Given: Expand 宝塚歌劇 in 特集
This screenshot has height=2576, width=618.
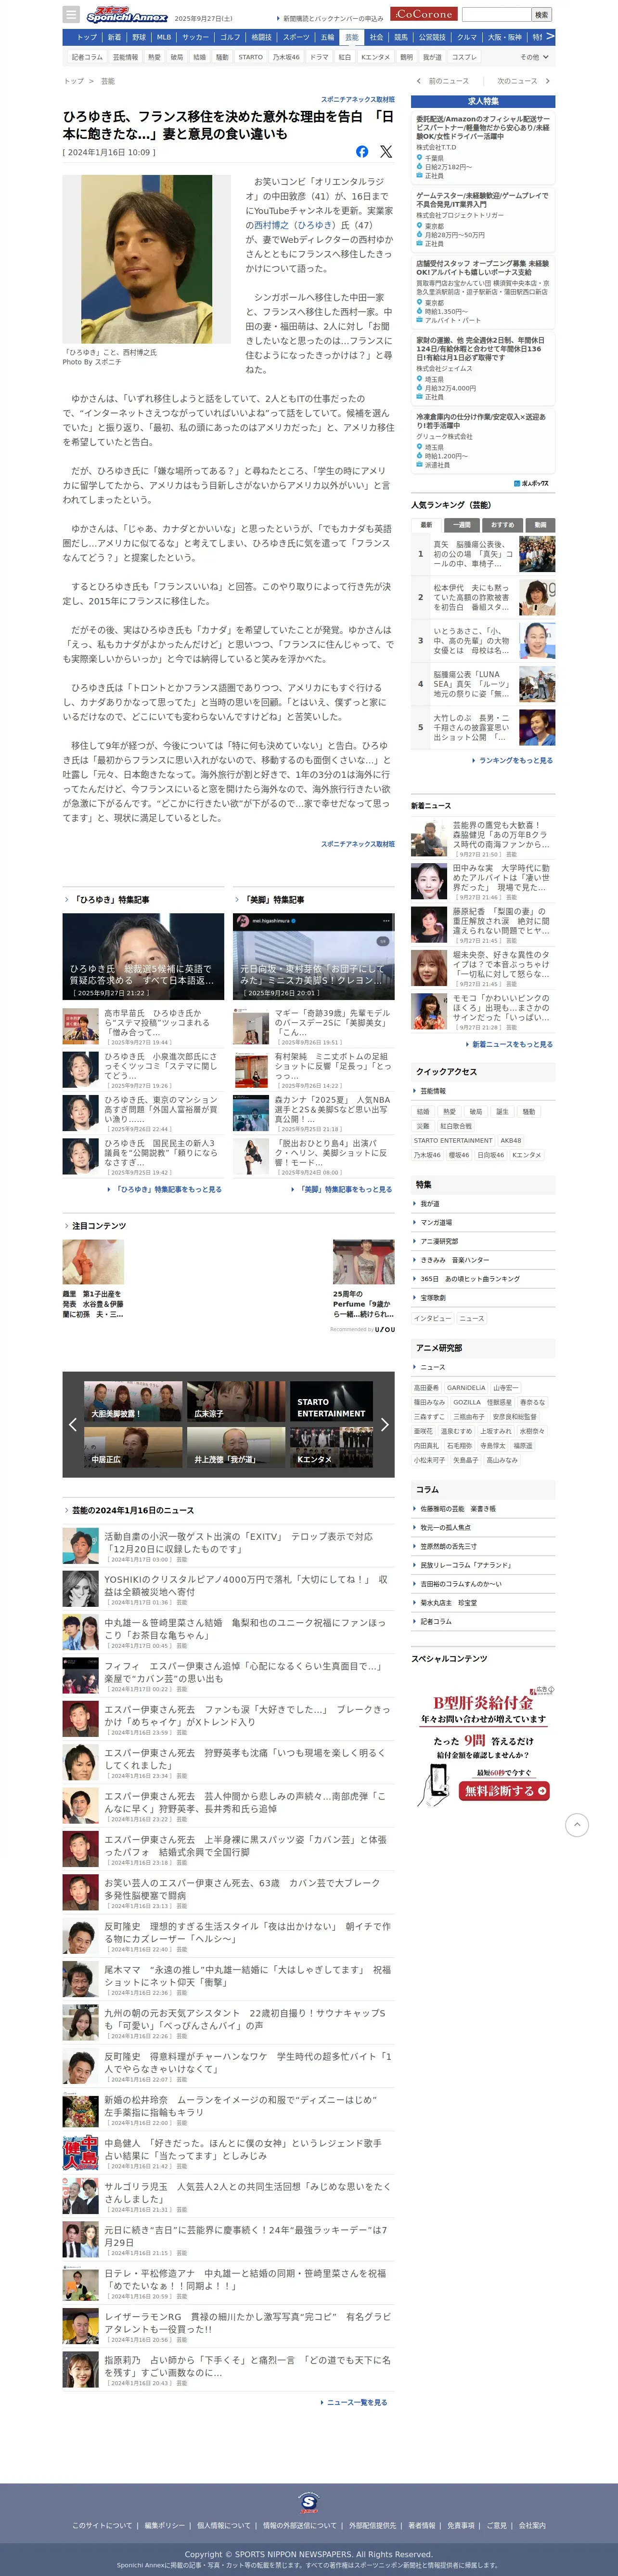Looking at the screenshot, I should pyautogui.click(x=483, y=1297).
